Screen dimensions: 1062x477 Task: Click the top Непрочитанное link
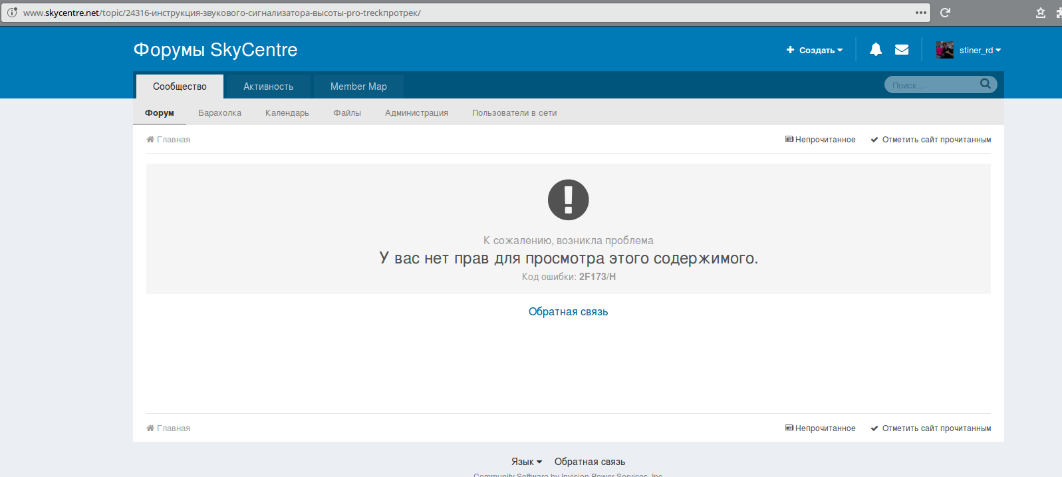point(821,140)
